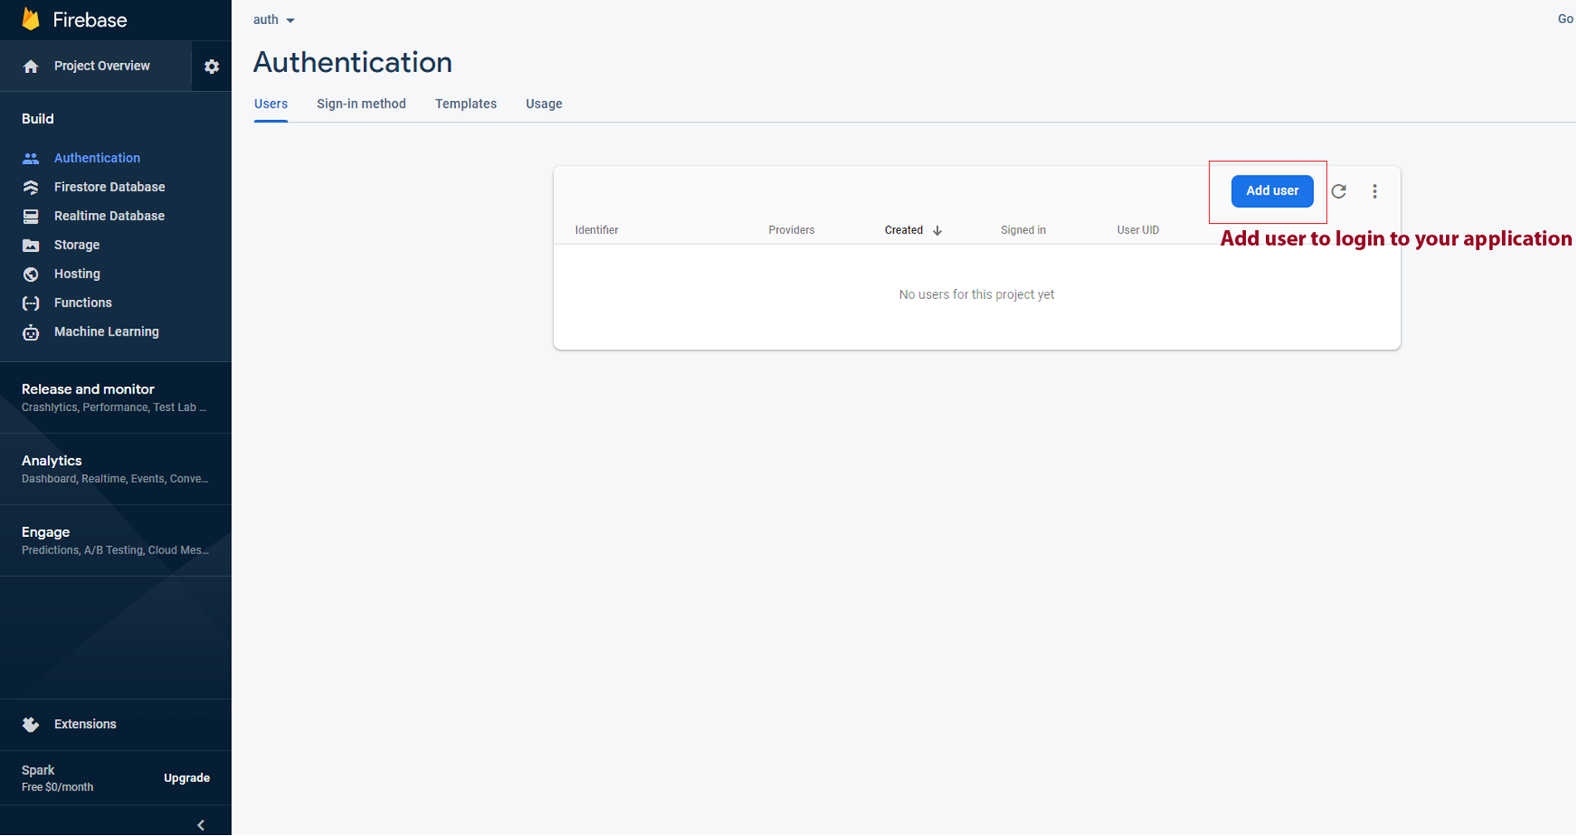
Task: Expand the Release and monitor section
Action: coord(88,389)
